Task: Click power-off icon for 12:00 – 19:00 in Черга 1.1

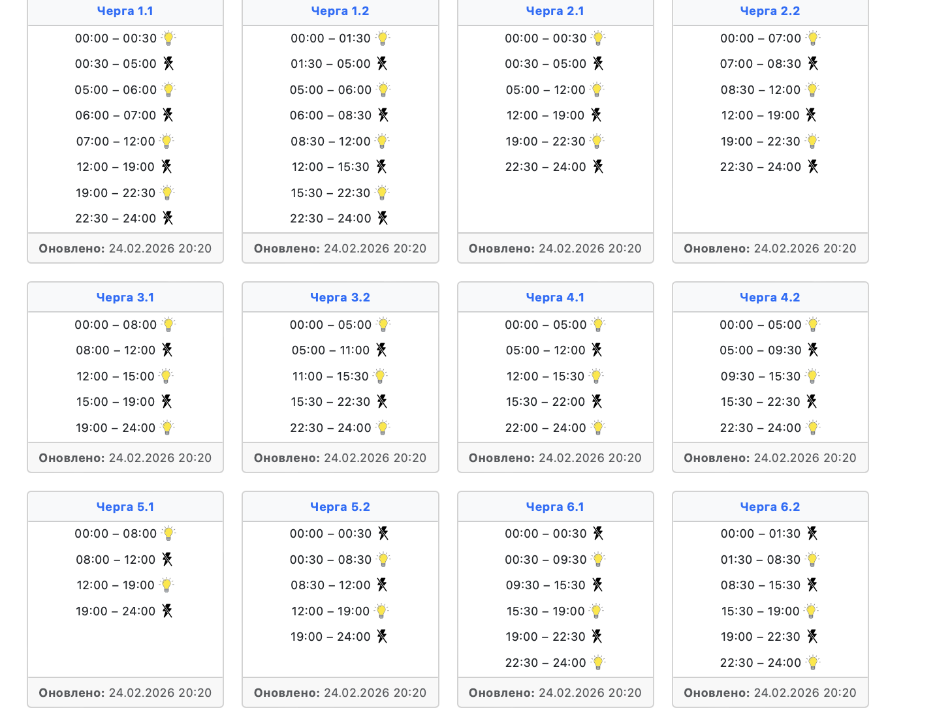Action: tap(166, 167)
